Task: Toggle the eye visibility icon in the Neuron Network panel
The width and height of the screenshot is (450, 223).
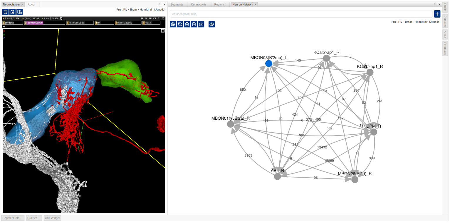Action: pyautogui.click(x=211, y=24)
